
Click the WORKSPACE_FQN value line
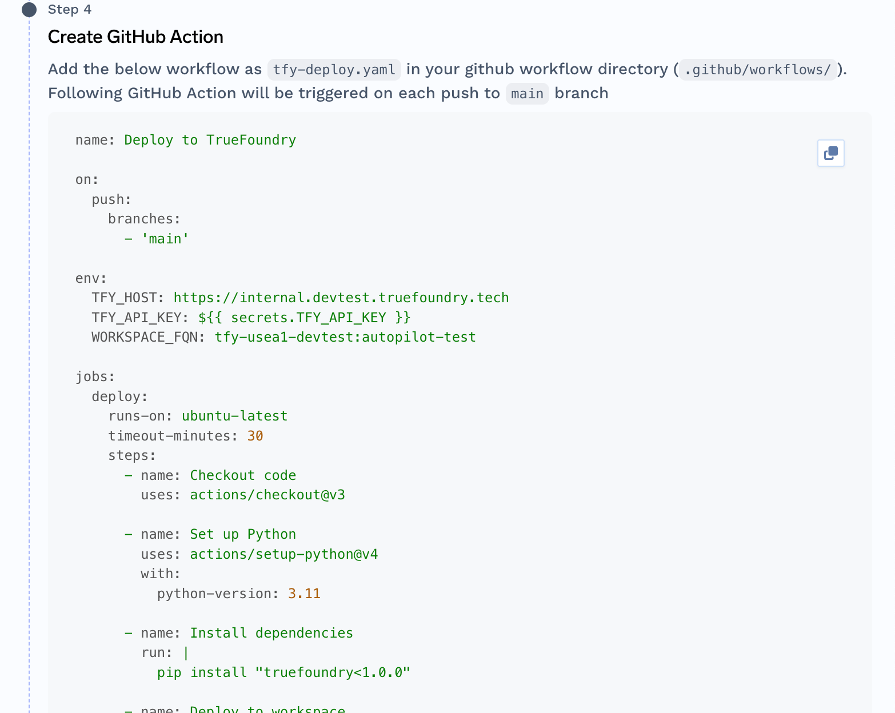point(283,337)
